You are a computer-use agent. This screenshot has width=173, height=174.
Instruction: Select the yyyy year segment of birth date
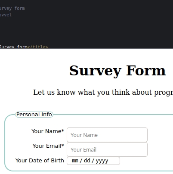click(102, 161)
